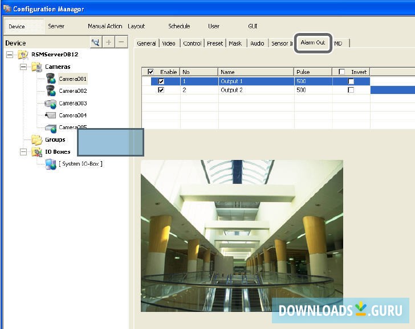Click the minus remove device button
Screen dimensions: 415x329
121,42
